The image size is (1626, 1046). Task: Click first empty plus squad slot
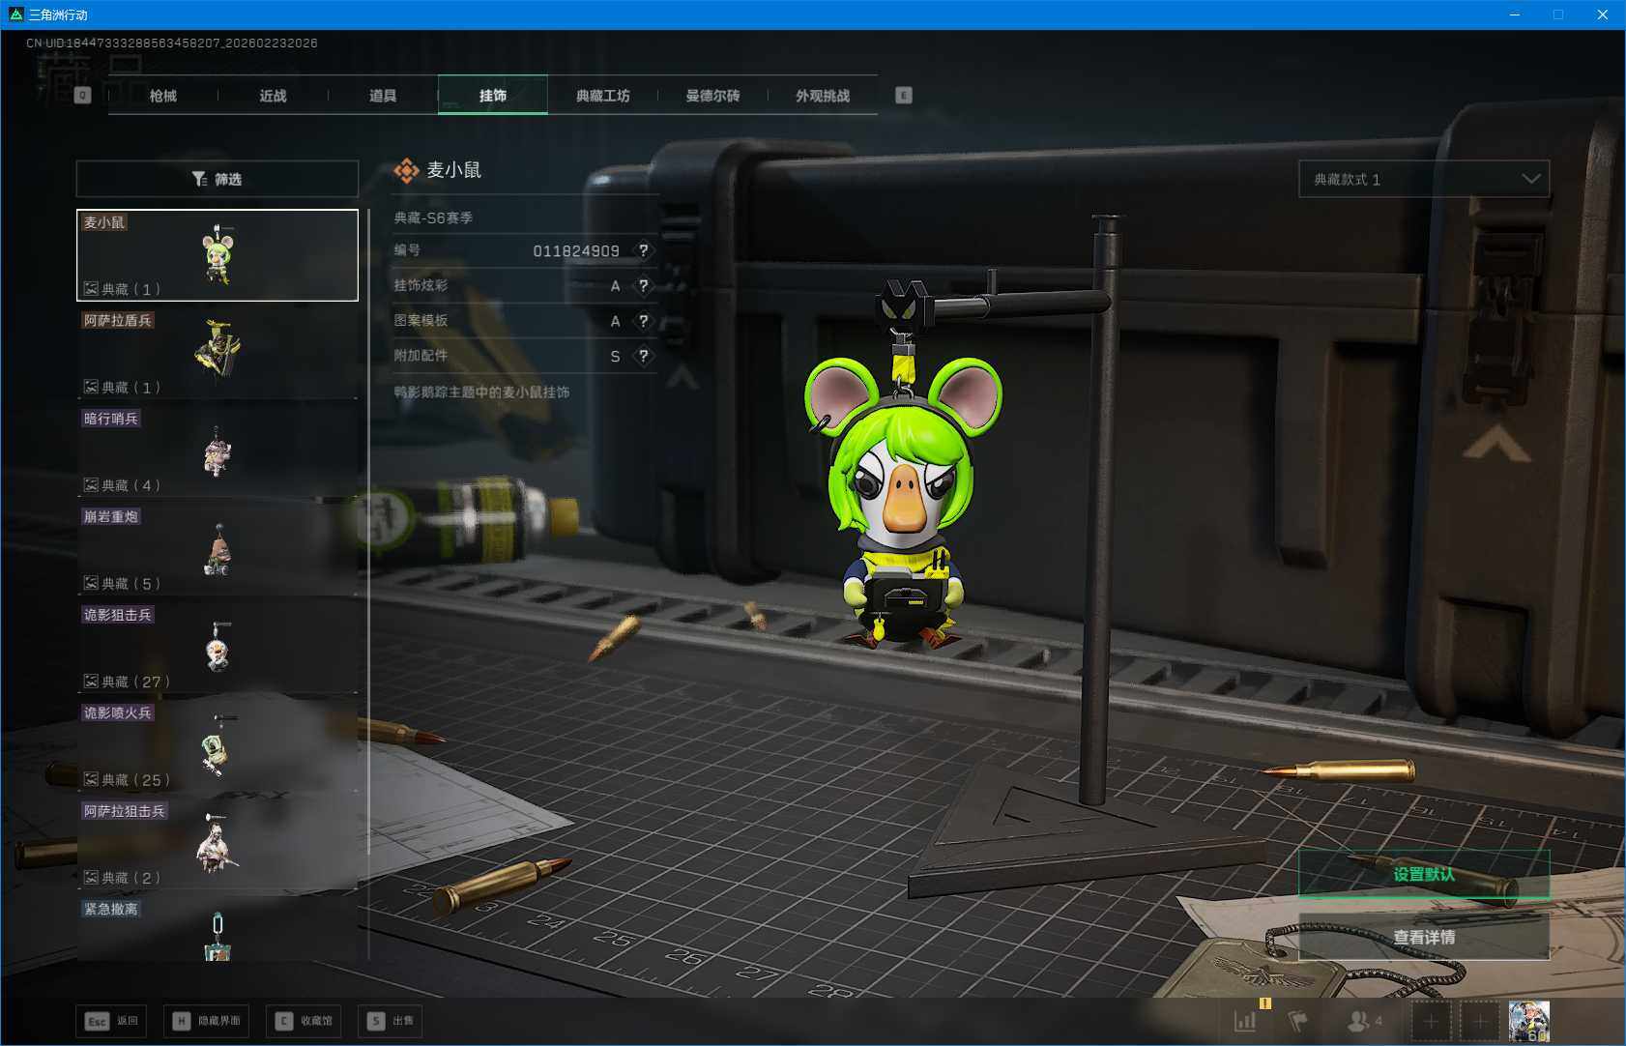(x=1431, y=1021)
